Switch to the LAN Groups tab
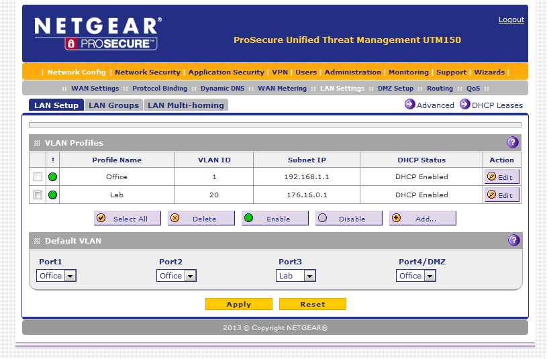 113,105
